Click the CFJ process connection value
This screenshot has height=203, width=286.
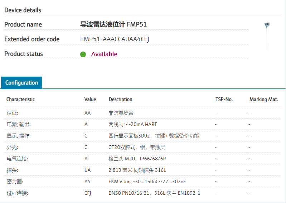tap(88, 193)
